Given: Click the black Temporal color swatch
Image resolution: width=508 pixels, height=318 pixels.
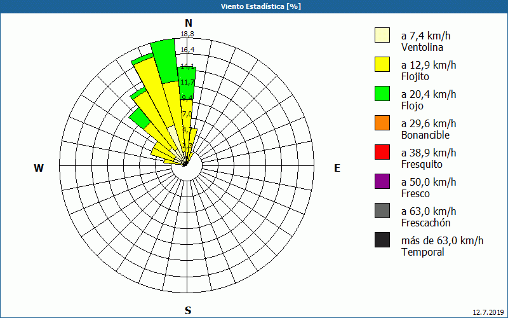Looking at the screenshot, I should coord(382,240).
